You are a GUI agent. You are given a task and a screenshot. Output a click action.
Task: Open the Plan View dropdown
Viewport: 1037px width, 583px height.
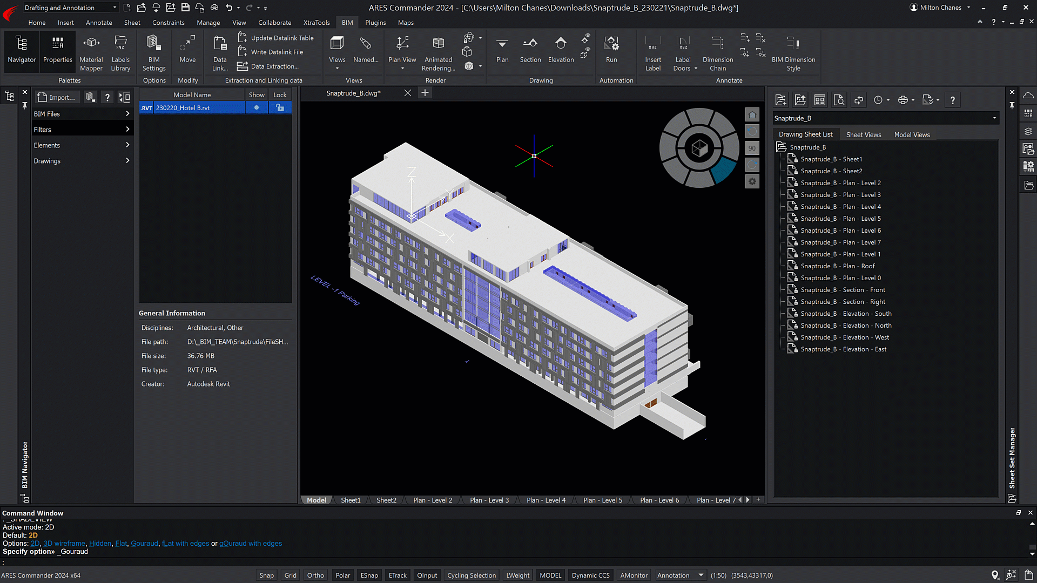tap(402, 68)
